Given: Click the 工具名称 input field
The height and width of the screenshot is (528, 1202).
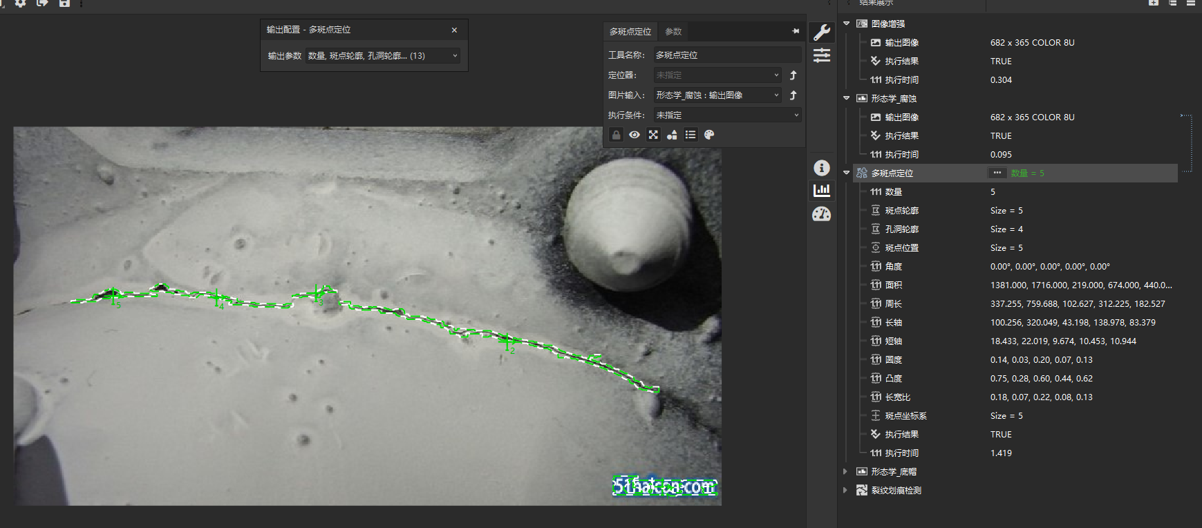Looking at the screenshot, I should 727,55.
